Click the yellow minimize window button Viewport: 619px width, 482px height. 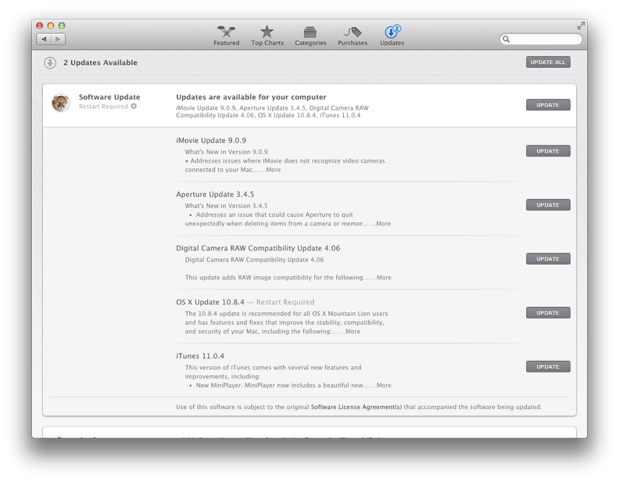(x=51, y=26)
